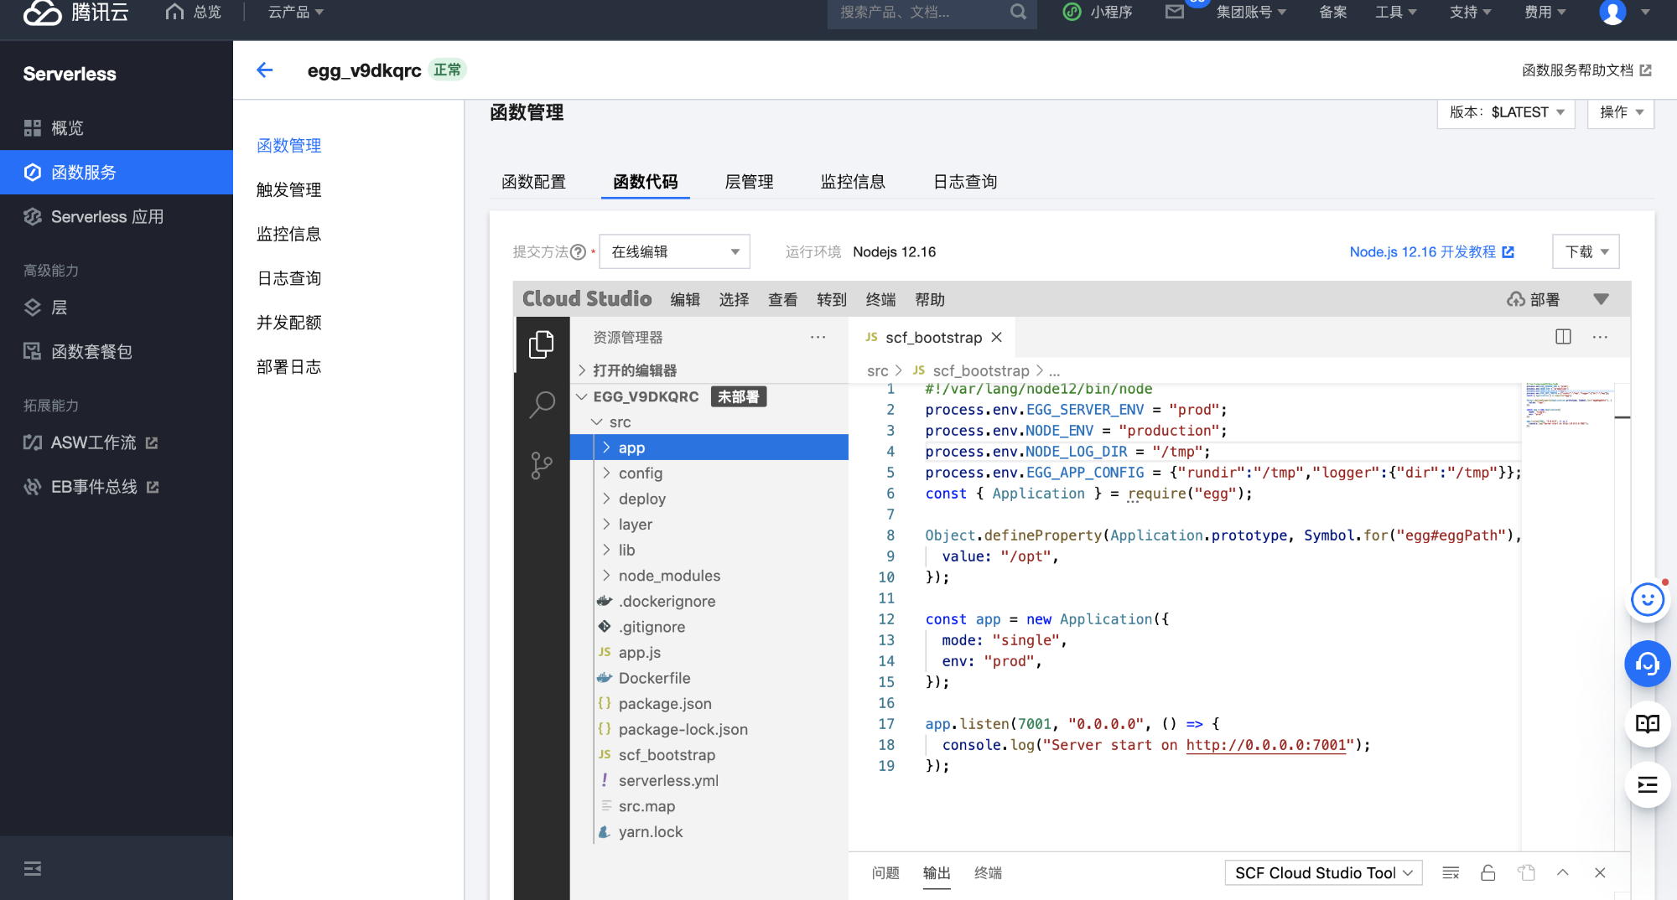Viewport: 1677px width, 900px height.
Task: Go to 总览 home in top bar
Action: (x=194, y=12)
